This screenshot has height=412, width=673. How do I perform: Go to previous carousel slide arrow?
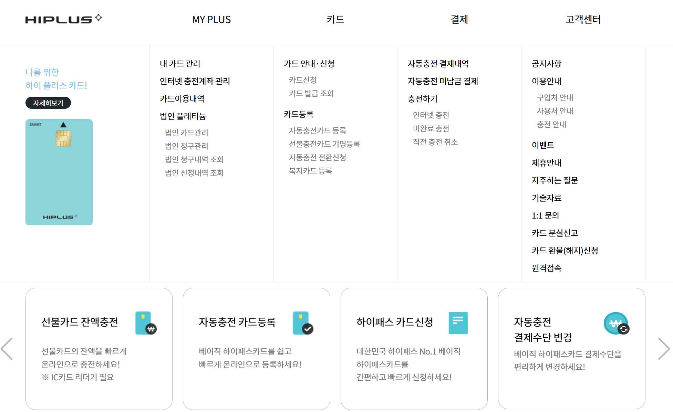pos(7,349)
